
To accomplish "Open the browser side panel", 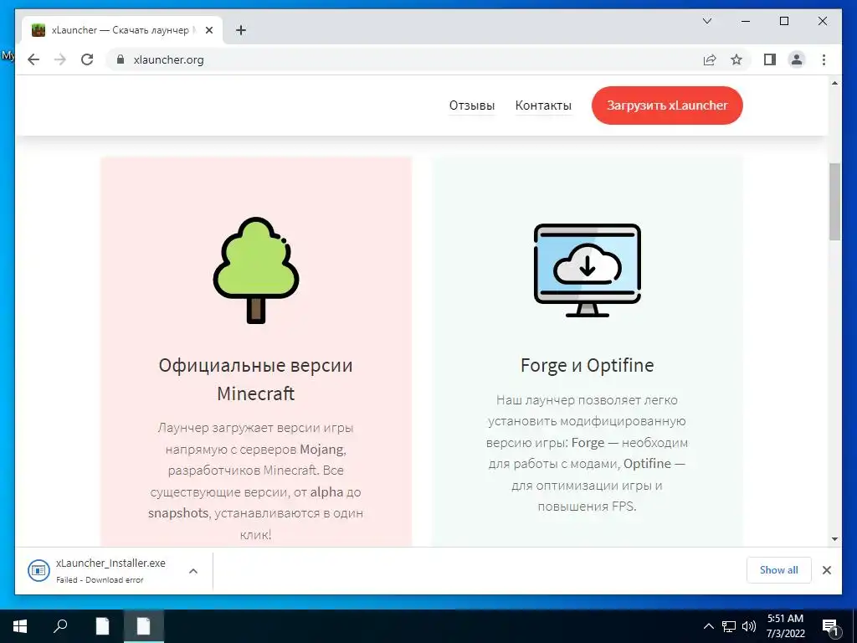I will [770, 59].
